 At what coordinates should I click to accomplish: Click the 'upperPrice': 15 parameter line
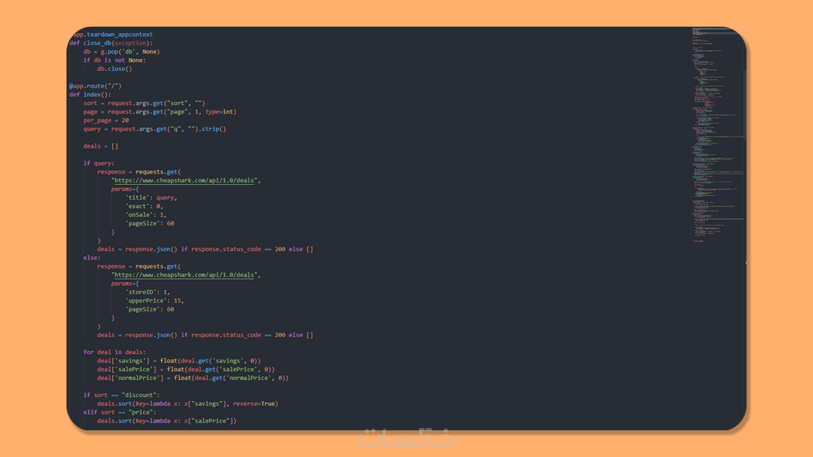tap(155, 301)
